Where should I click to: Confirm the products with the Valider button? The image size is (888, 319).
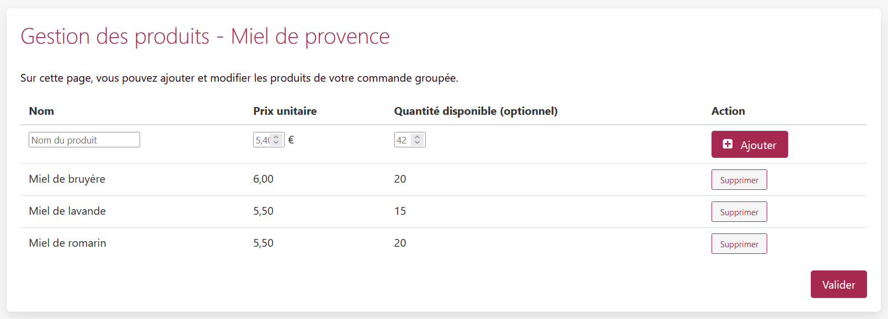(838, 284)
